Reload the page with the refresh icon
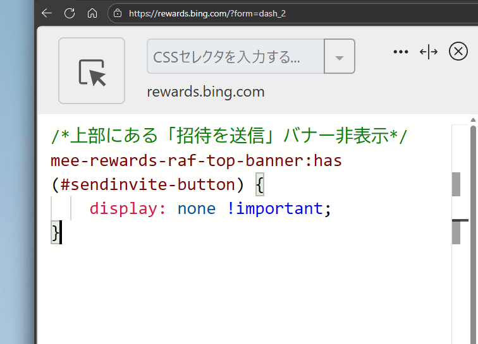The image size is (478, 344). 70,13
